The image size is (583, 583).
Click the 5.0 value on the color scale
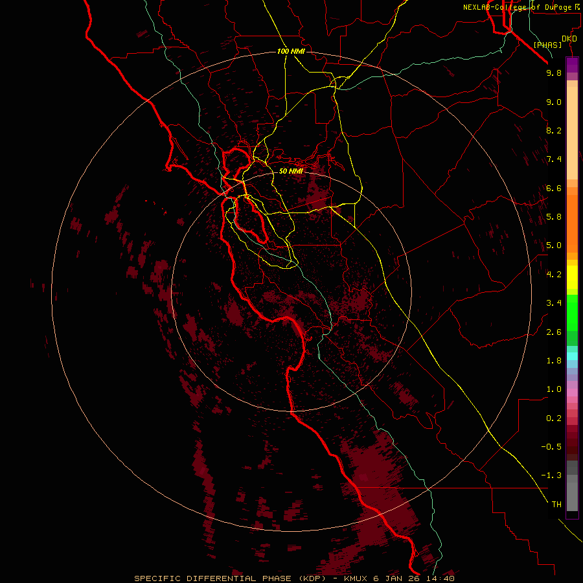554,246
